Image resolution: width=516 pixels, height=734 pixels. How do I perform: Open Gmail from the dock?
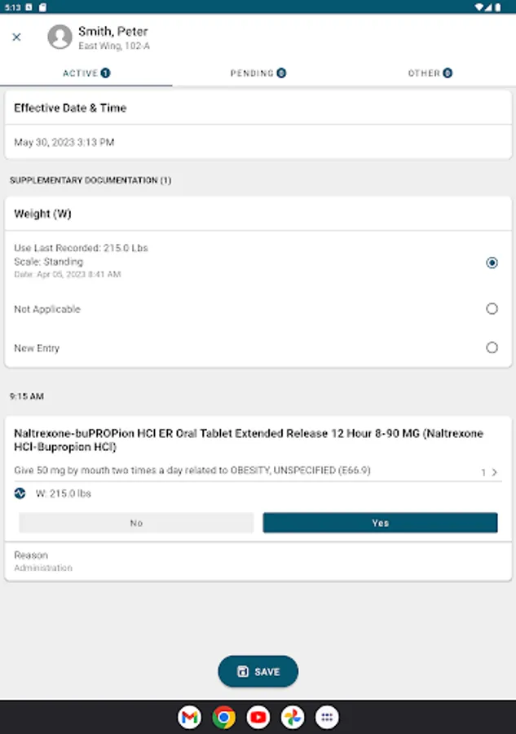(x=189, y=717)
